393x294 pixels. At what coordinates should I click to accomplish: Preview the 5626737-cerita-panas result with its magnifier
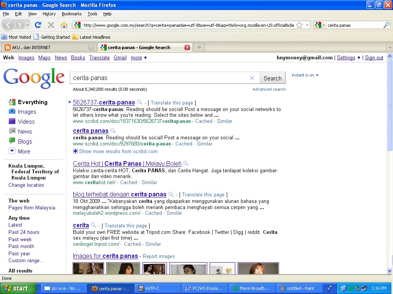point(140,102)
